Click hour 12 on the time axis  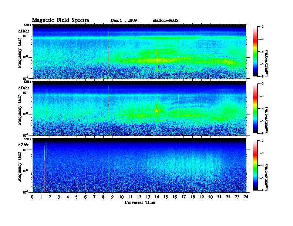click(x=139, y=197)
